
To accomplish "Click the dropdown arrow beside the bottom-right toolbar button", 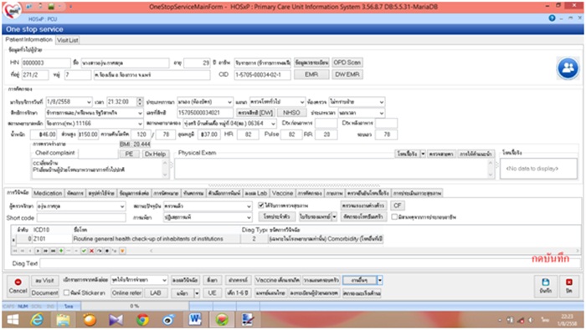I will pyautogui.click(x=380, y=280).
